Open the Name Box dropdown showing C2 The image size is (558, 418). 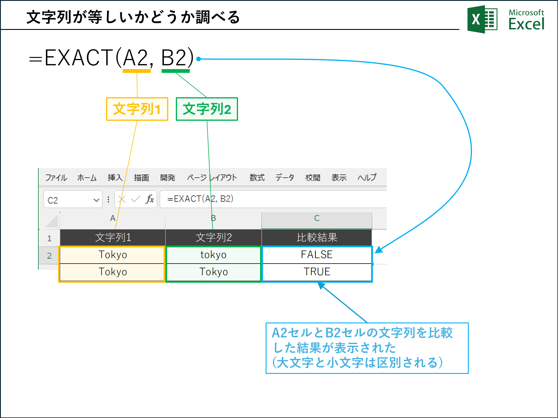pyautogui.click(x=96, y=199)
